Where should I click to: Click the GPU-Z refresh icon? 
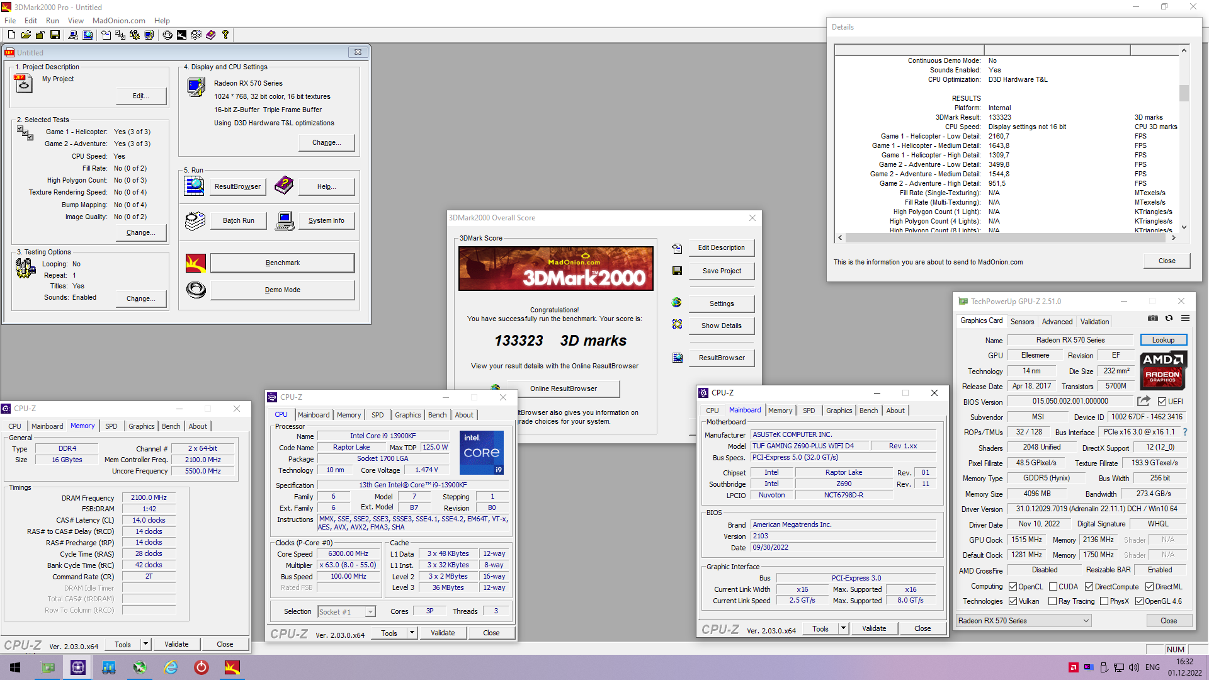[x=1169, y=319]
